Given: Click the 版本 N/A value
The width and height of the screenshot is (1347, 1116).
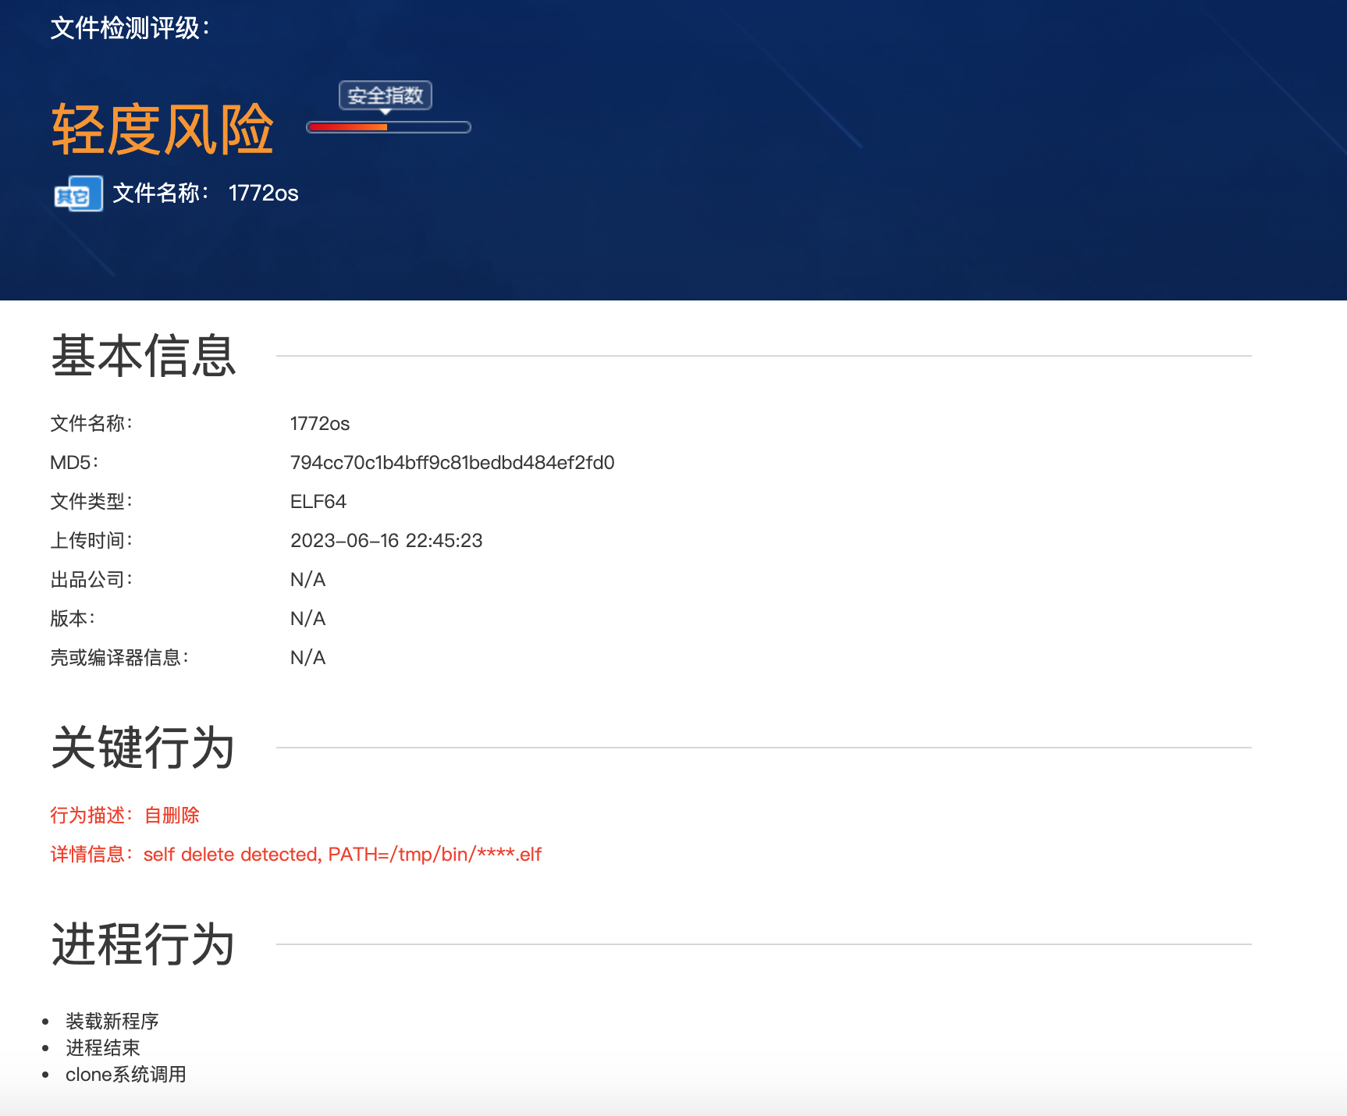Looking at the screenshot, I should [x=307, y=619].
